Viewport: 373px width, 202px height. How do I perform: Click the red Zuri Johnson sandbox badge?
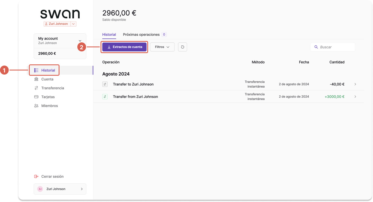tap(57, 24)
